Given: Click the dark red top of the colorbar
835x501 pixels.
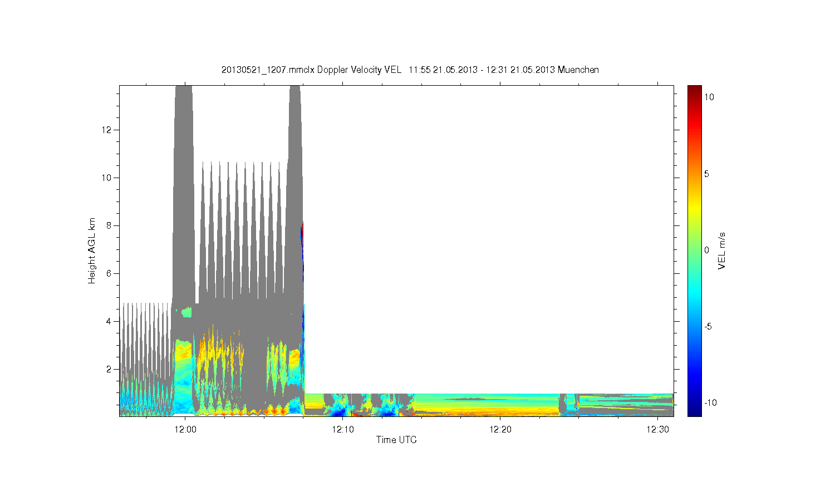Looking at the screenshot, I should click(694, 89).
